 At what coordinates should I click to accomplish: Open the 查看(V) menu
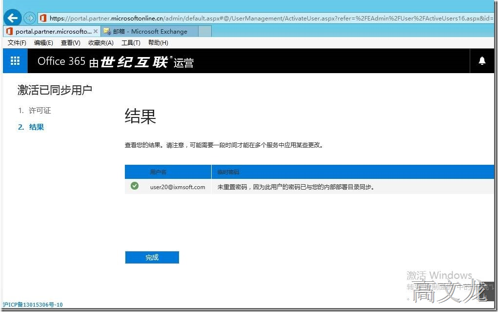[x=71, y=42]
